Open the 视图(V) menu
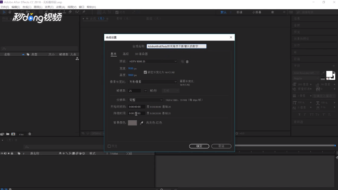 (72, 7)
